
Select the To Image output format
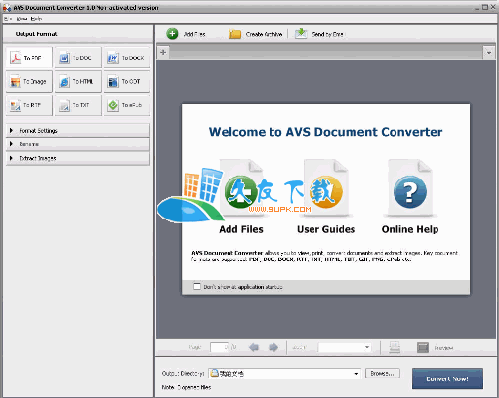pos(28,81)
